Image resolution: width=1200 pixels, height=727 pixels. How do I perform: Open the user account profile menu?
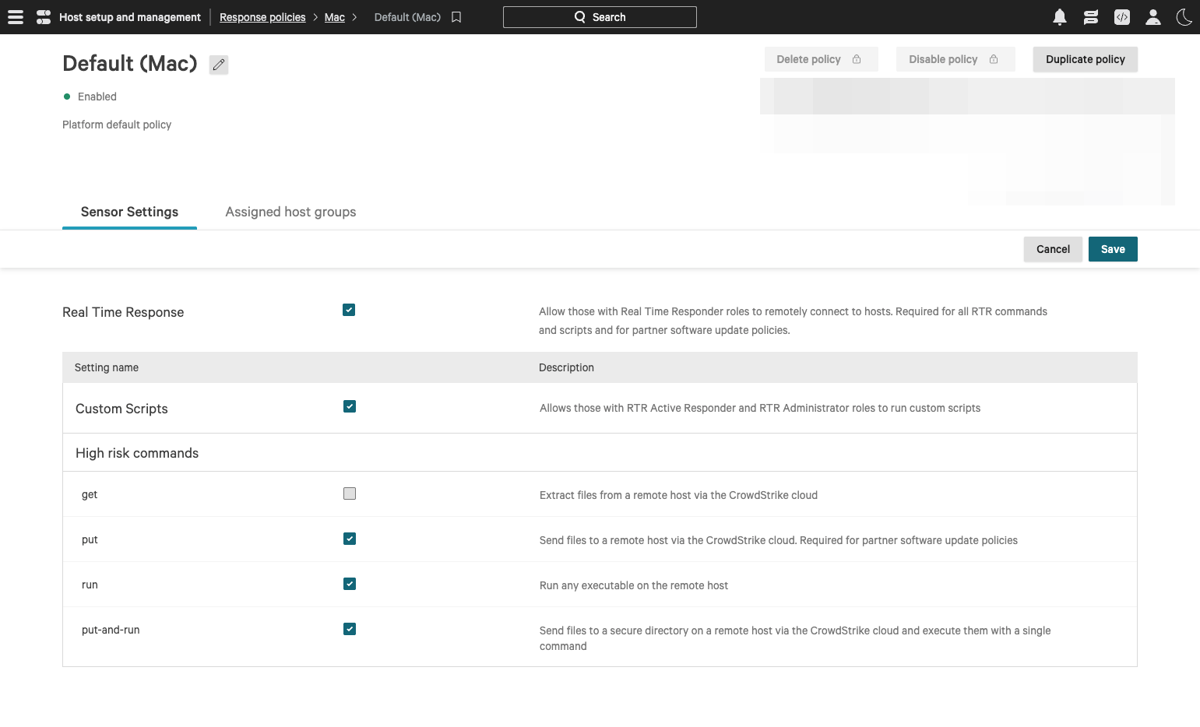[1152, 17]
